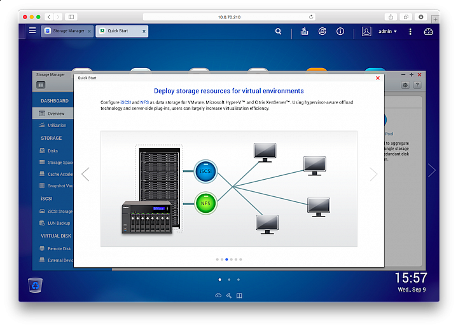
Task: Follow the iSCSI link in description
Action: [x=125, y=102]
